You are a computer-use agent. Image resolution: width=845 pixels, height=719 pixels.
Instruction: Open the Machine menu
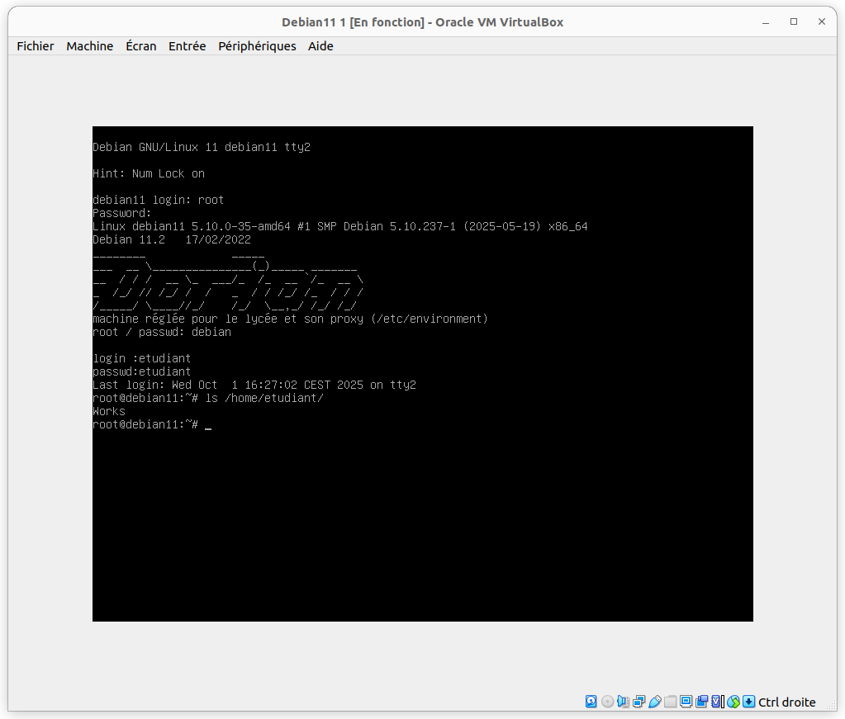click(89, 46)
